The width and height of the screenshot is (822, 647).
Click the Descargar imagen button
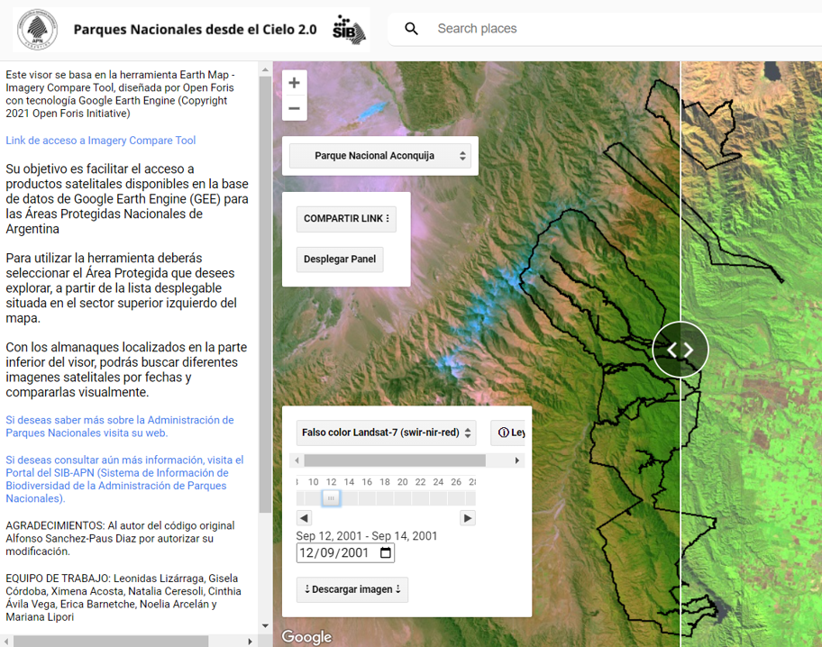click(x=352, y=589)
